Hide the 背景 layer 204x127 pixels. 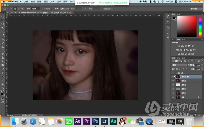tap(173, 97)
